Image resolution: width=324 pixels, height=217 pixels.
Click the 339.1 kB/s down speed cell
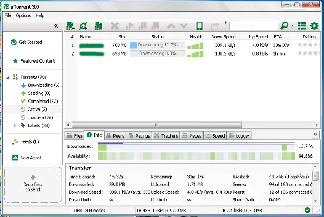pos(225,45)
